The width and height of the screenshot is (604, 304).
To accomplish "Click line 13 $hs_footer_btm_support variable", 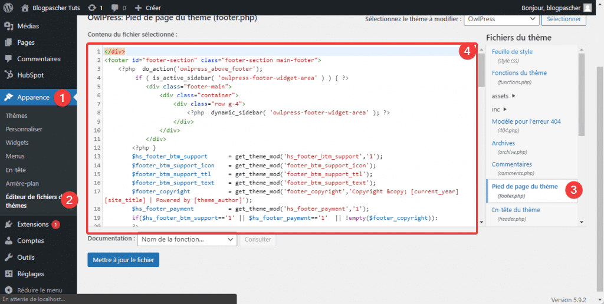I will 170,156.
